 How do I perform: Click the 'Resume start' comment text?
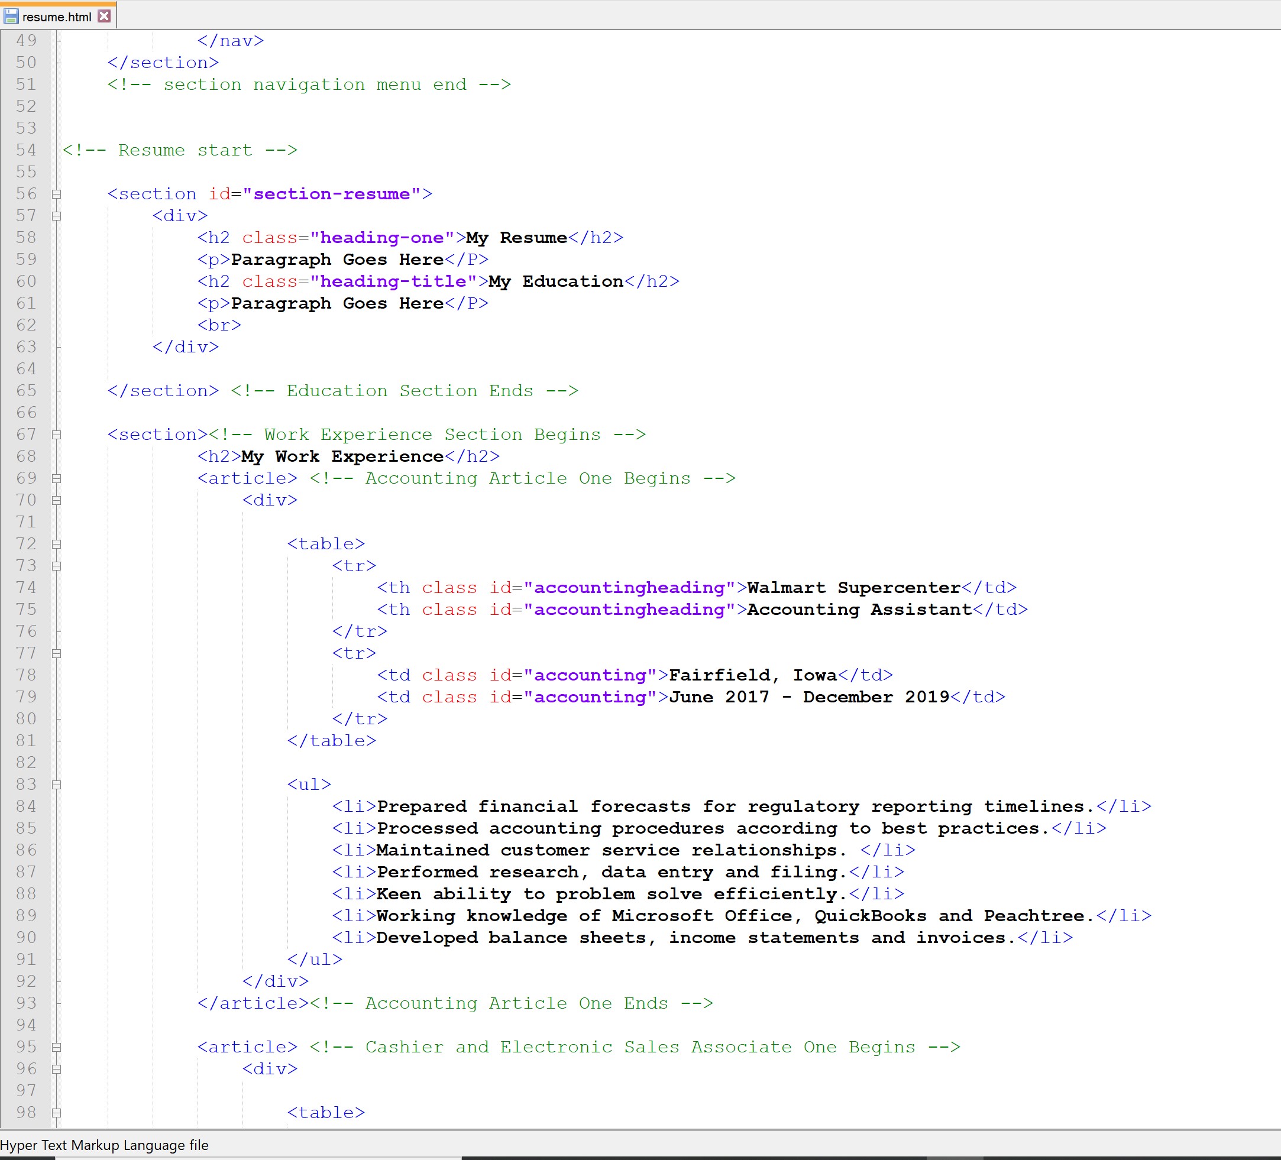pos(185,150)
